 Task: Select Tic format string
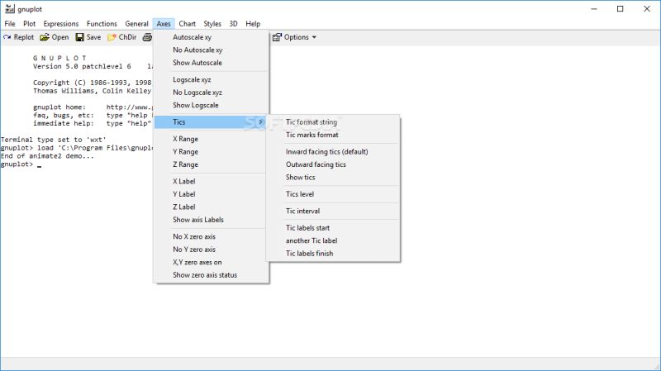coord(333,121)
